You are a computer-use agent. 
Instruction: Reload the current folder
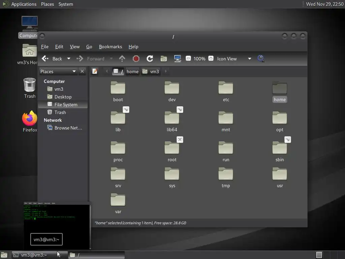[x=150, y=59]
